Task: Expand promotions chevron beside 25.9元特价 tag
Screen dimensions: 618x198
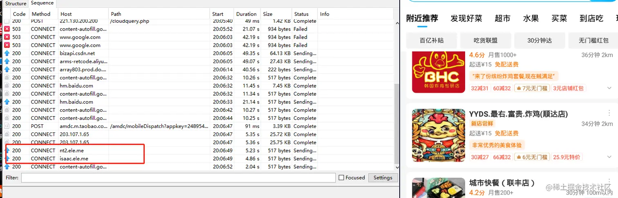Action: [x=609, y=157]
